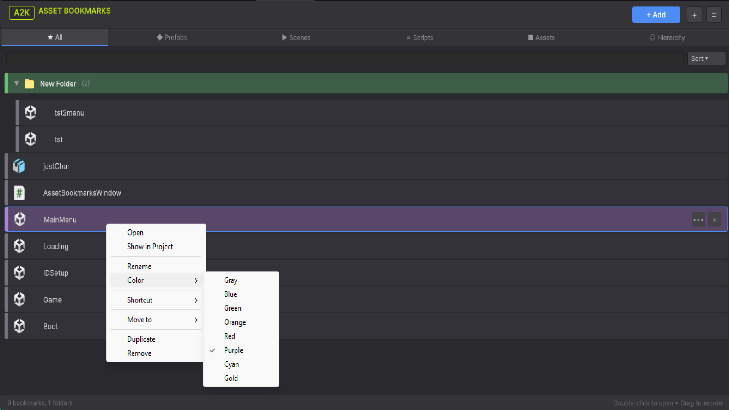The width and height of the screenshot is (729, 410).
Task: Collapse the New Folder disclosure triangle
Action: (x=17, y=84)
